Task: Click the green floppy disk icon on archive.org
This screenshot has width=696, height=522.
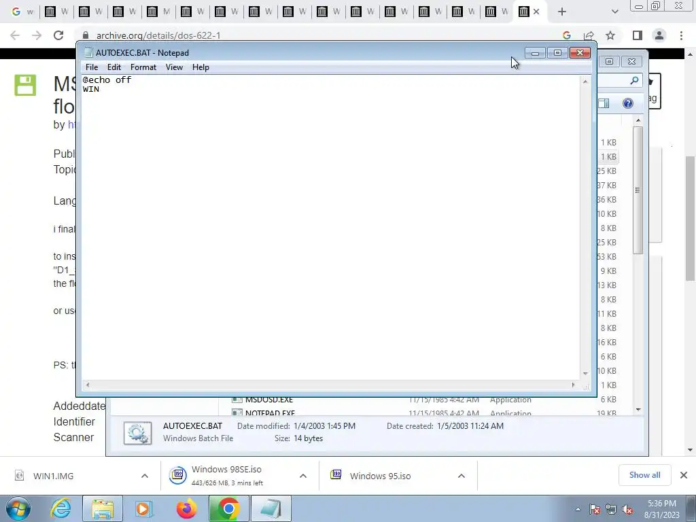Action: 25,85
